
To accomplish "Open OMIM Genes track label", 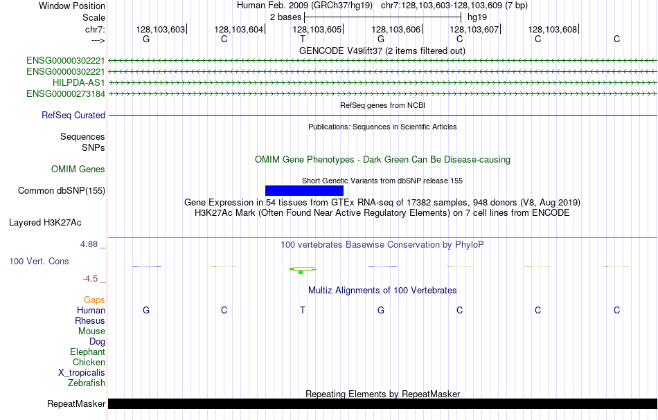I will (78, 169).
